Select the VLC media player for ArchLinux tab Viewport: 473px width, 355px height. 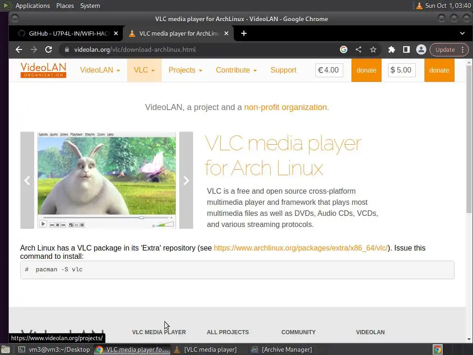(x=178, y=33)
